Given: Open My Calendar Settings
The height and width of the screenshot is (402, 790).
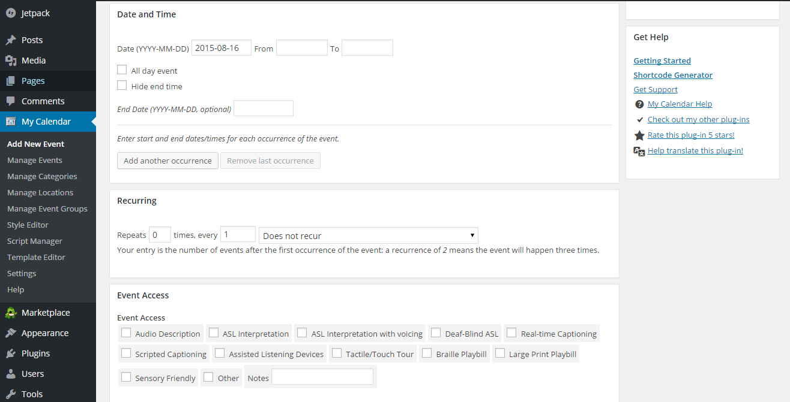Looking at the screenshot, I should point(22,273).
